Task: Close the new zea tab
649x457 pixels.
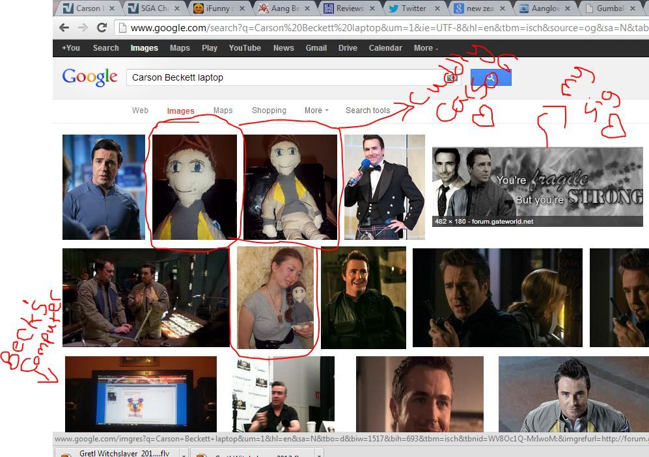Action: coord(502,8)
